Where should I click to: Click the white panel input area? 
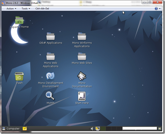[140, 128]
